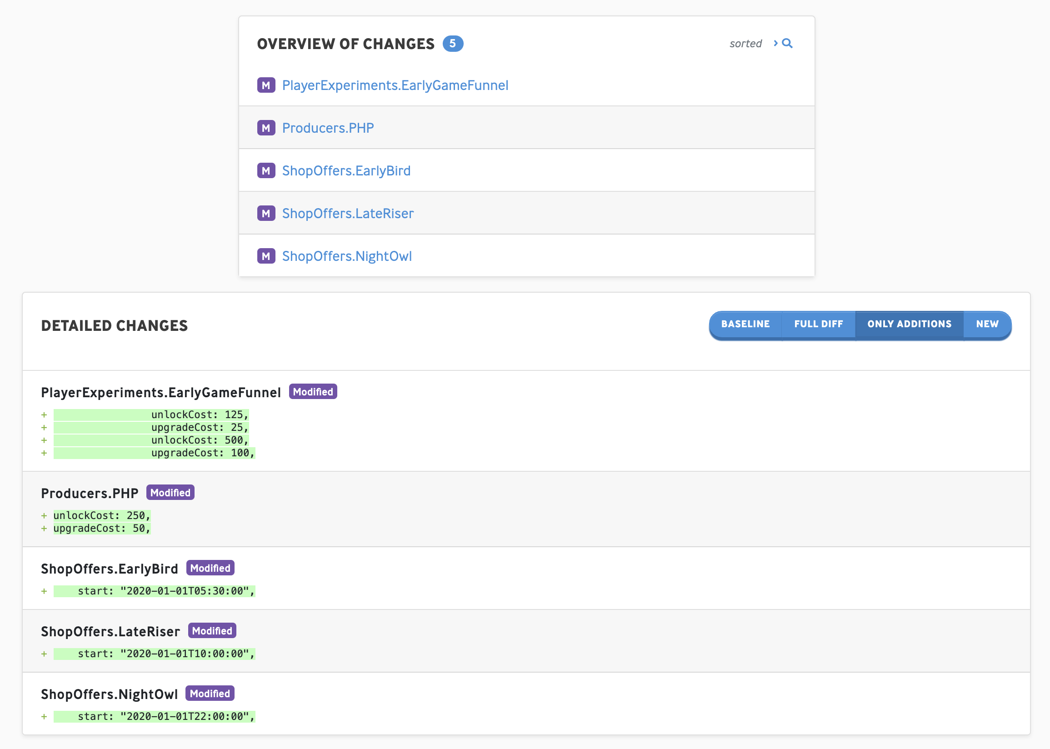
Task: Click the Detailed Changes heading
Action: (115, 325)
